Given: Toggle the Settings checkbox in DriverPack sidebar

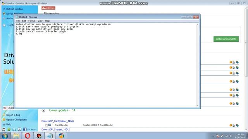Looking at the screenshot, I should 4,25.
